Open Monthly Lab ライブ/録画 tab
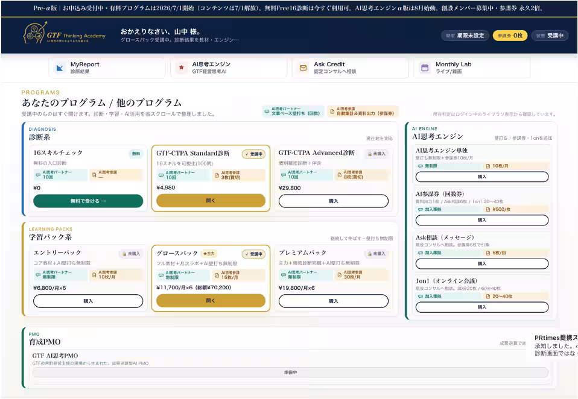The width and height of the screenshot is (578, 399). coord(472,68)
